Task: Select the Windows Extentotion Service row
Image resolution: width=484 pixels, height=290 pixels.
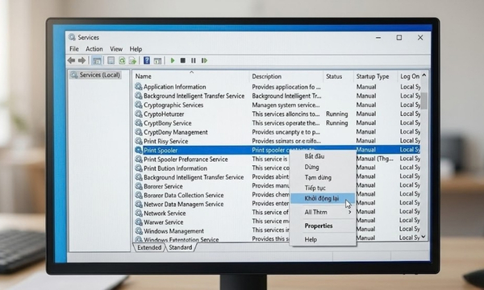Action: pyautogui.click(x=277, y=238)
